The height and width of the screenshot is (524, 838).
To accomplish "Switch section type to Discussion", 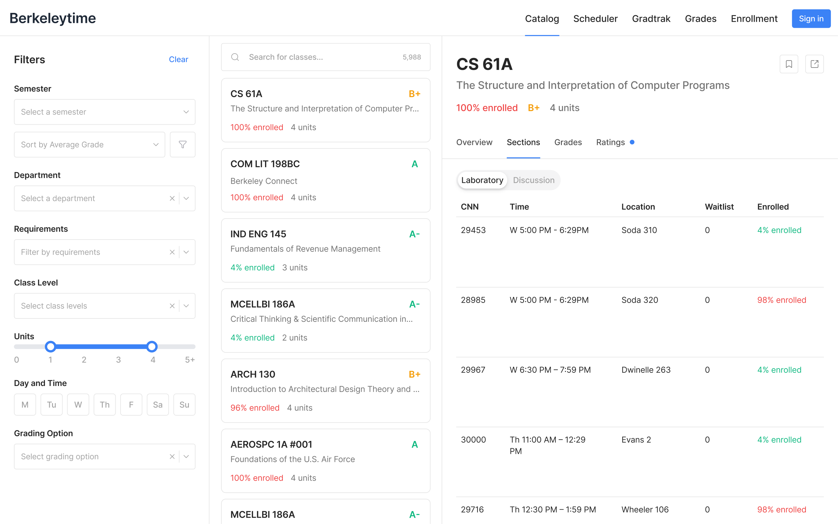I will [533, 180].
